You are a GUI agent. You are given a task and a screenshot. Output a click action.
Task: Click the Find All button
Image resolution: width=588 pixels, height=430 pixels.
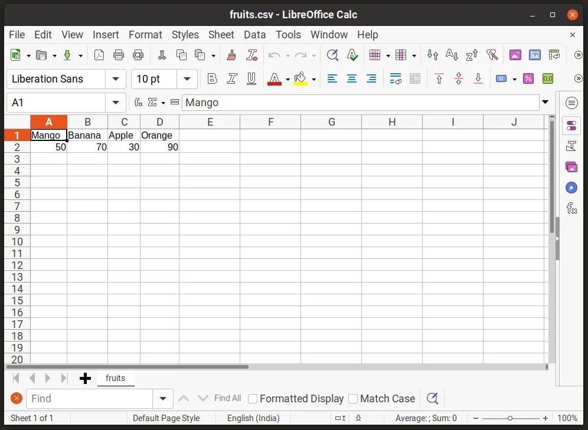227,398
